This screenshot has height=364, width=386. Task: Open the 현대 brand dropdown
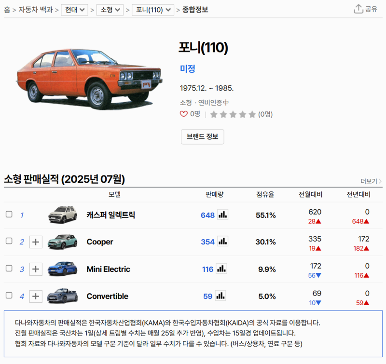(75, 10)
